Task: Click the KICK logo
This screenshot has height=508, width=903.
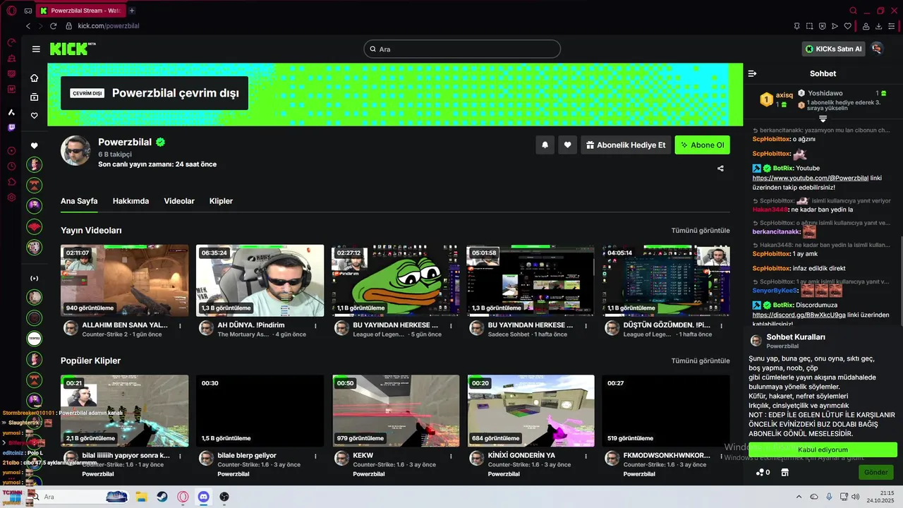Action: (73, 49)
